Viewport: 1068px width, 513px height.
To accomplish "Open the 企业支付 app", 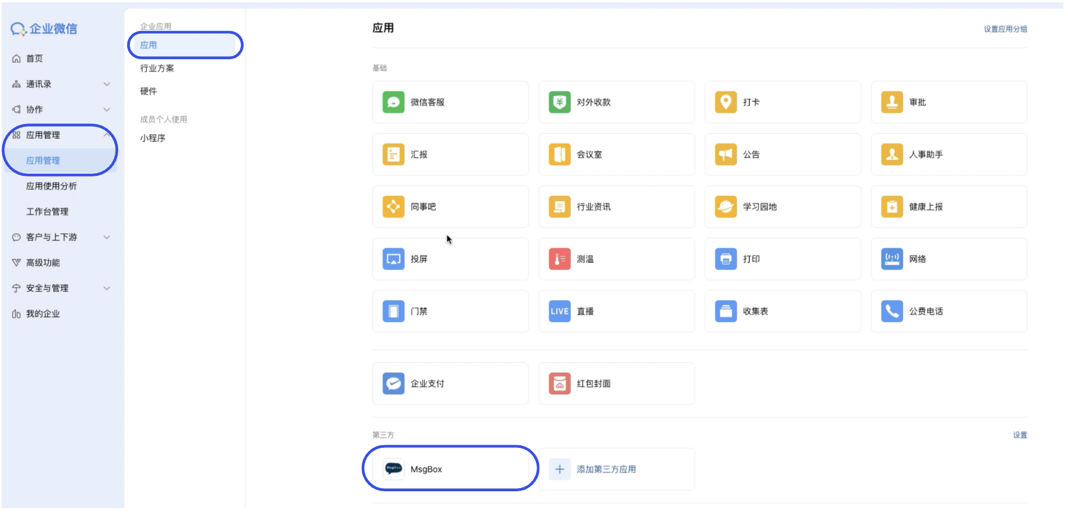I will pos(450,383).
